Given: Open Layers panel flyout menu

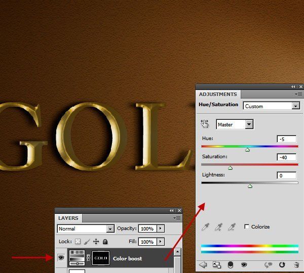Looking at the screenshot, I should (x=177, y=218).
